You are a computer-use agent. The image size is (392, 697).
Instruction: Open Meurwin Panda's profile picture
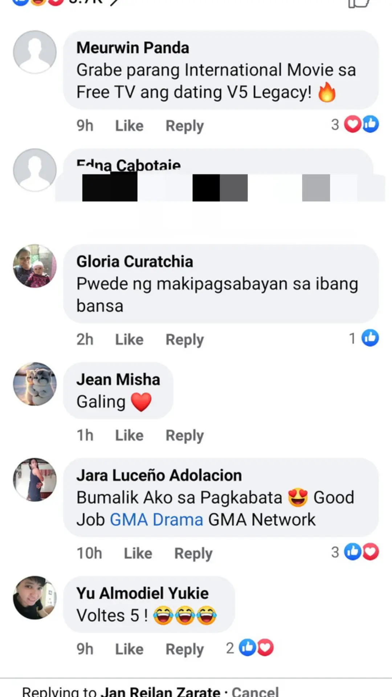tap(35, 52)
